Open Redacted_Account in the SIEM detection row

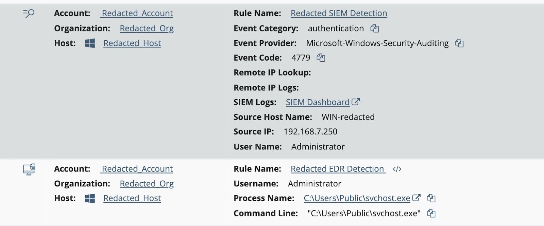pyautogui.click(x=137, y=13)
